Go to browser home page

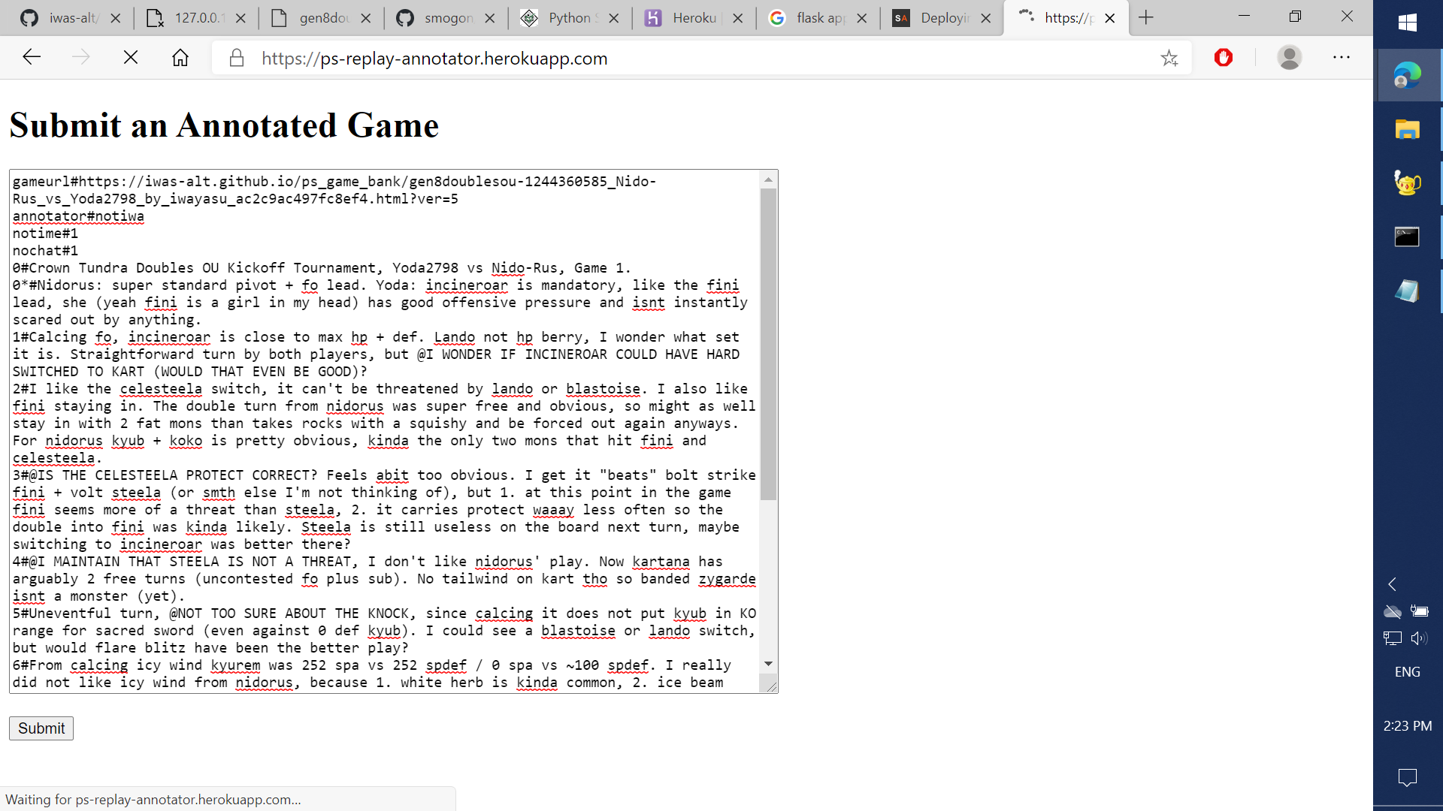pos(180,58)
